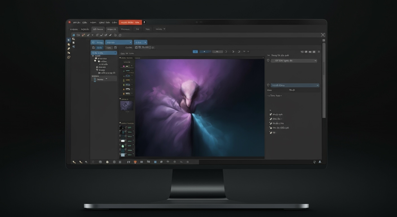The image size is (397, 217).
Task: Pick the green circle swatch in the layer list
Action: pyautogui.click(x=123, y=146)
